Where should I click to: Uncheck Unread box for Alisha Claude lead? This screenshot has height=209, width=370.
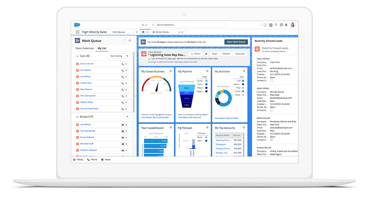(x=272, y=140)
